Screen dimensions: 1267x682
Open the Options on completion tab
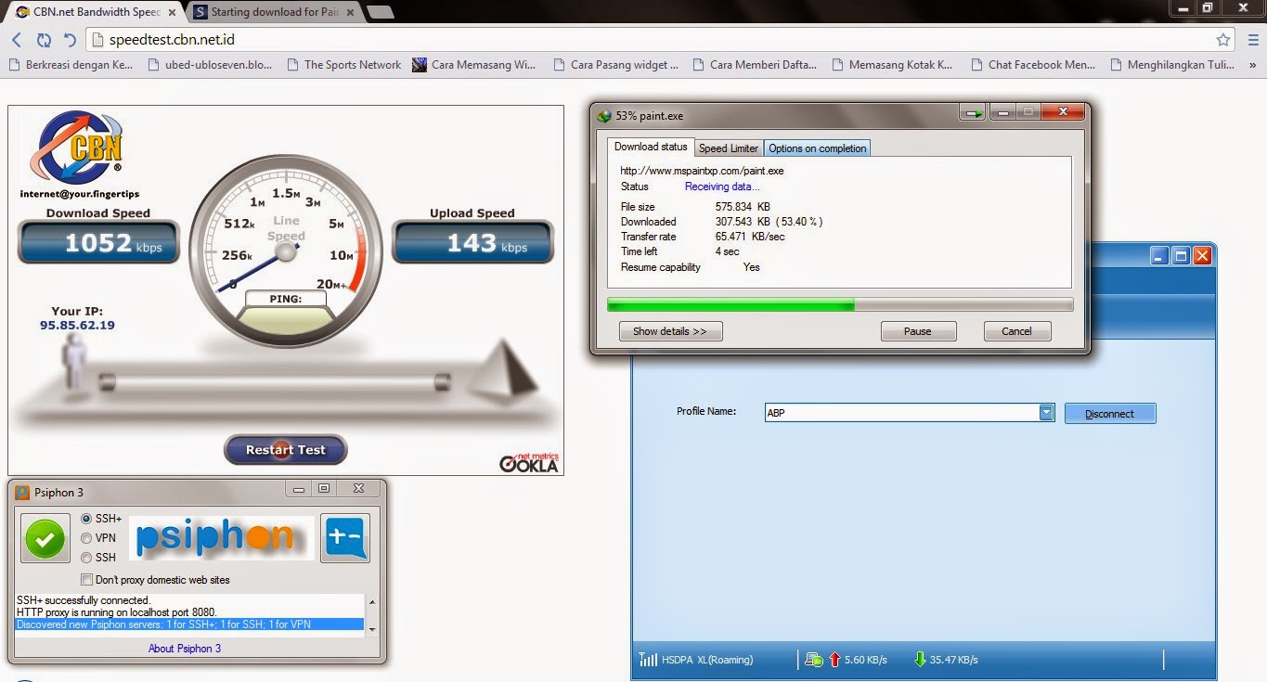818,148
